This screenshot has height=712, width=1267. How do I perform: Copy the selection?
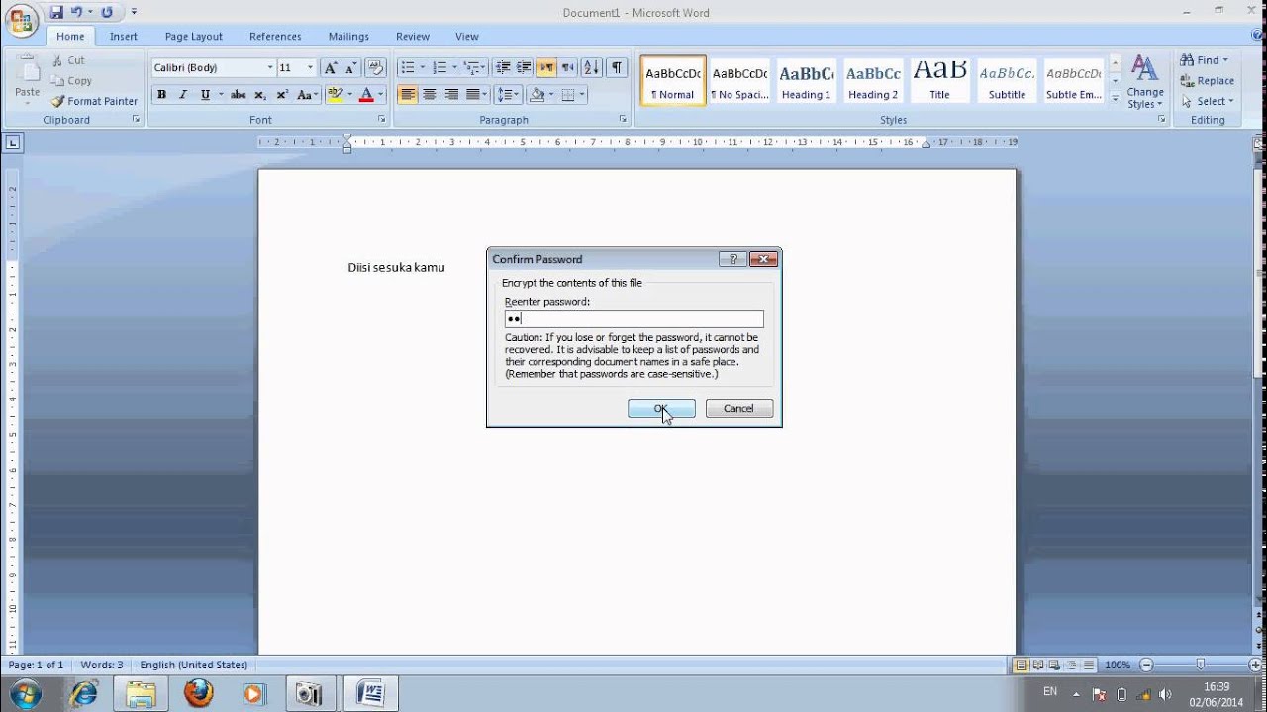tap(71, 80)
